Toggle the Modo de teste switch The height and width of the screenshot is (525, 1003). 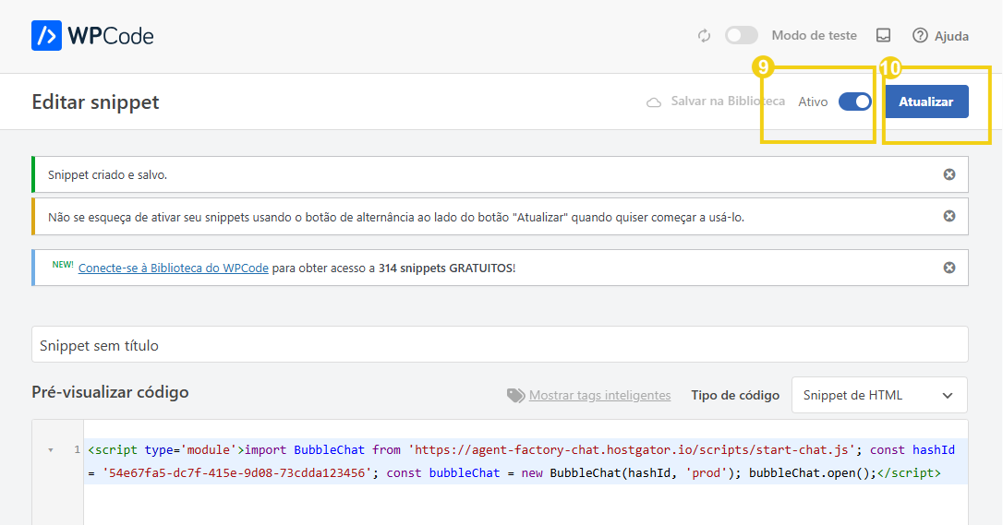742,35
